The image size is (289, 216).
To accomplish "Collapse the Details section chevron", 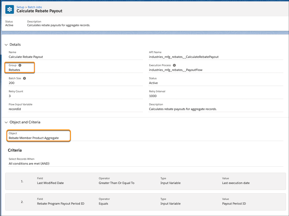I will [x=6, y=45].
